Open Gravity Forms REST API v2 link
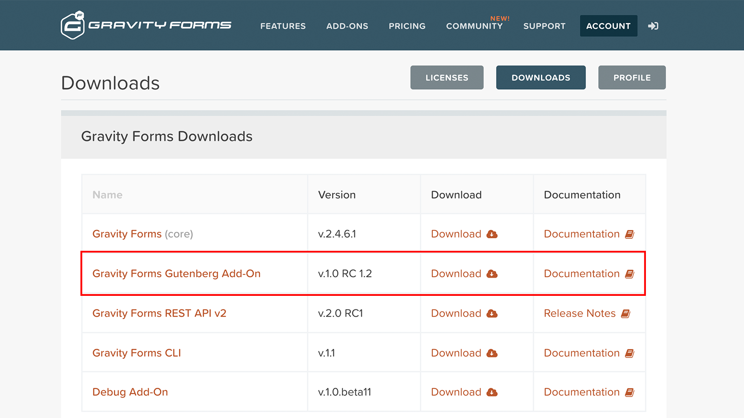744x418 pixels. (159, 313)
